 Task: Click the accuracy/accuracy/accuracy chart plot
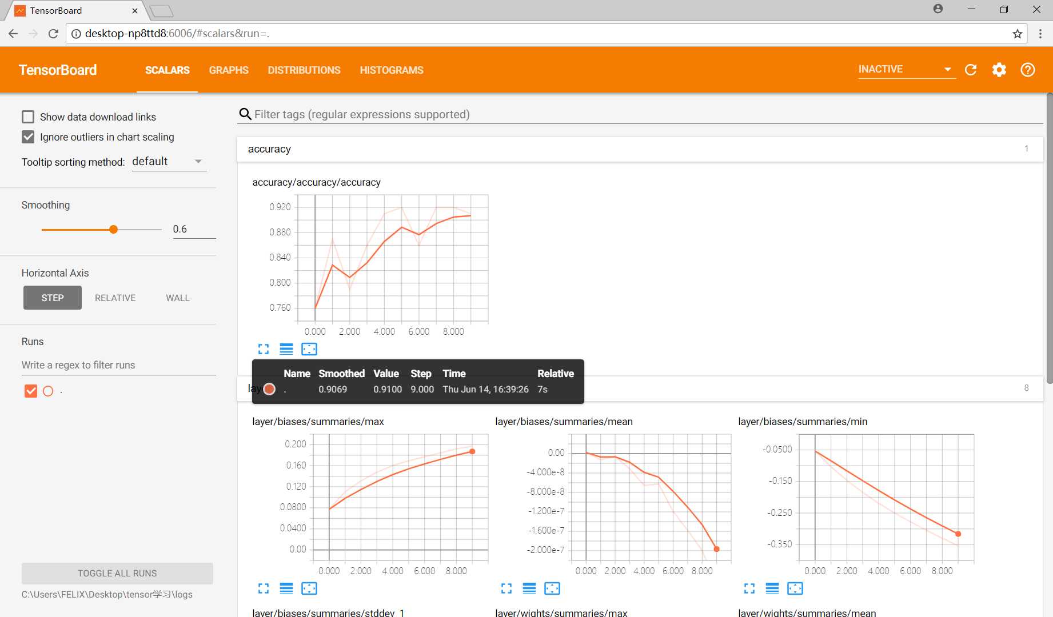pos(393,259)
